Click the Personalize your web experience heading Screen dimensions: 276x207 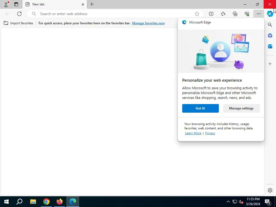[212, 80]
